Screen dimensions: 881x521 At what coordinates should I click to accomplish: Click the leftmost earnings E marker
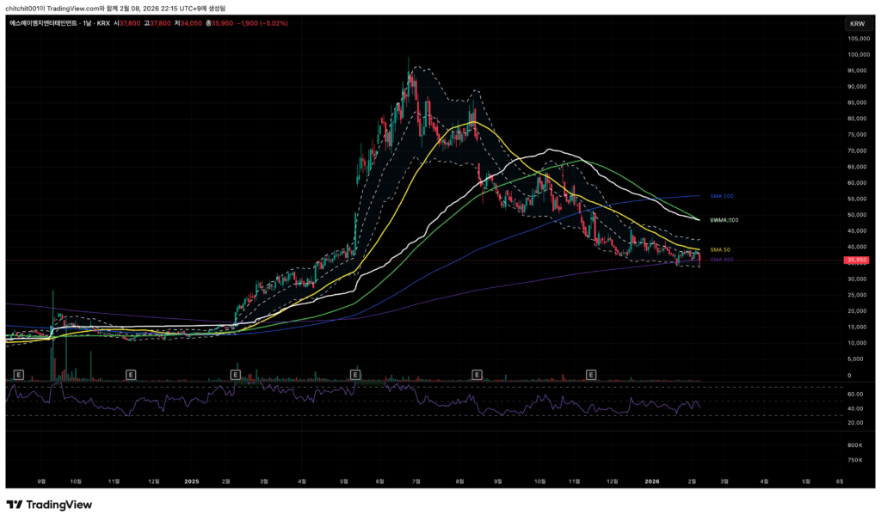(x=19, y=375)
